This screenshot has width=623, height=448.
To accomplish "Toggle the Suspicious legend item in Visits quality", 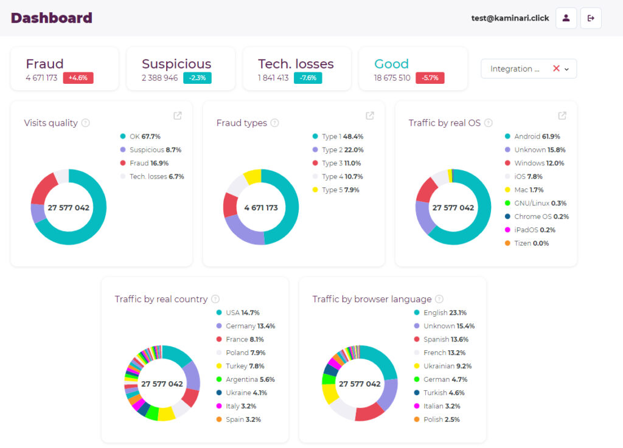I will (151, 150).
